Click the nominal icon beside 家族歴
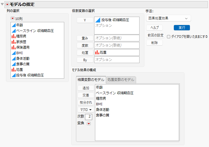The height and width of the screenshot is (147, 209). pos(14,42)
